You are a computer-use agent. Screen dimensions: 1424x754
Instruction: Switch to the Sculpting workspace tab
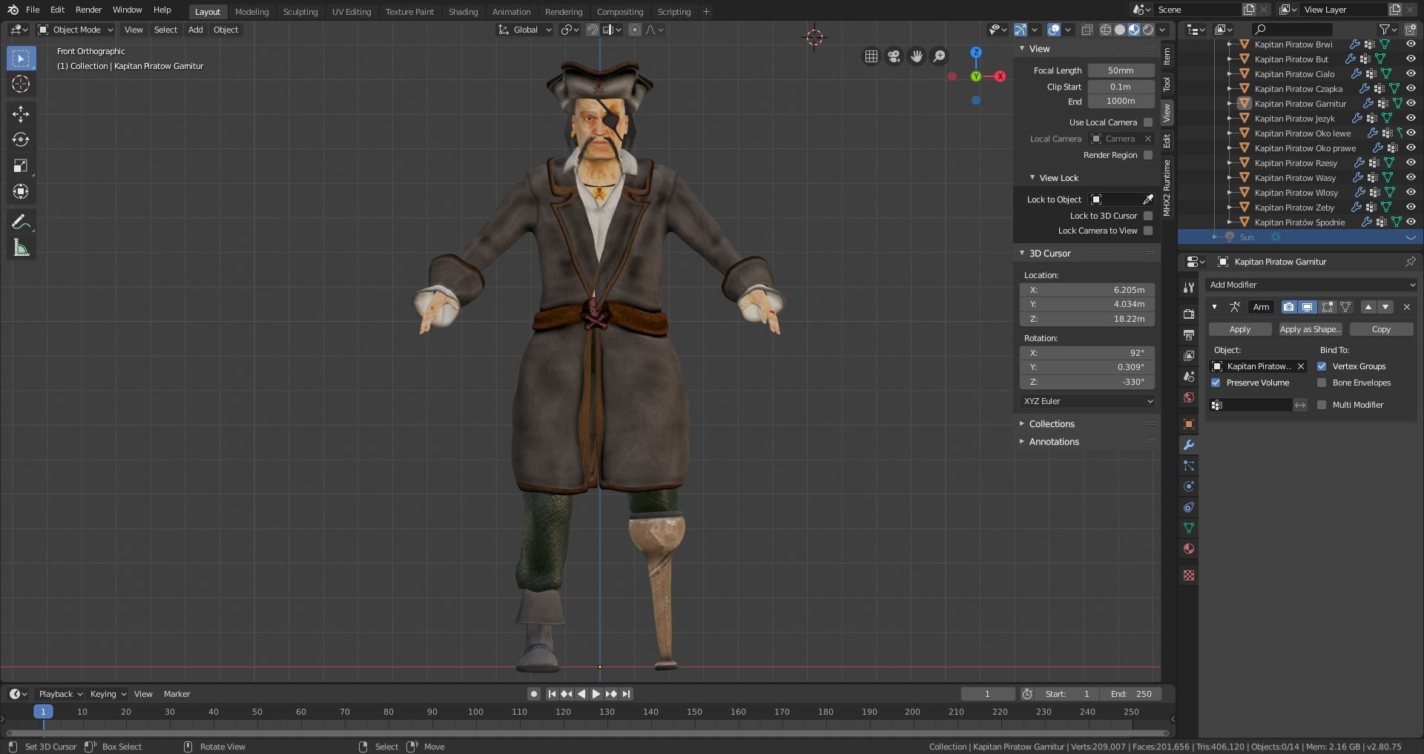point(300,12)
